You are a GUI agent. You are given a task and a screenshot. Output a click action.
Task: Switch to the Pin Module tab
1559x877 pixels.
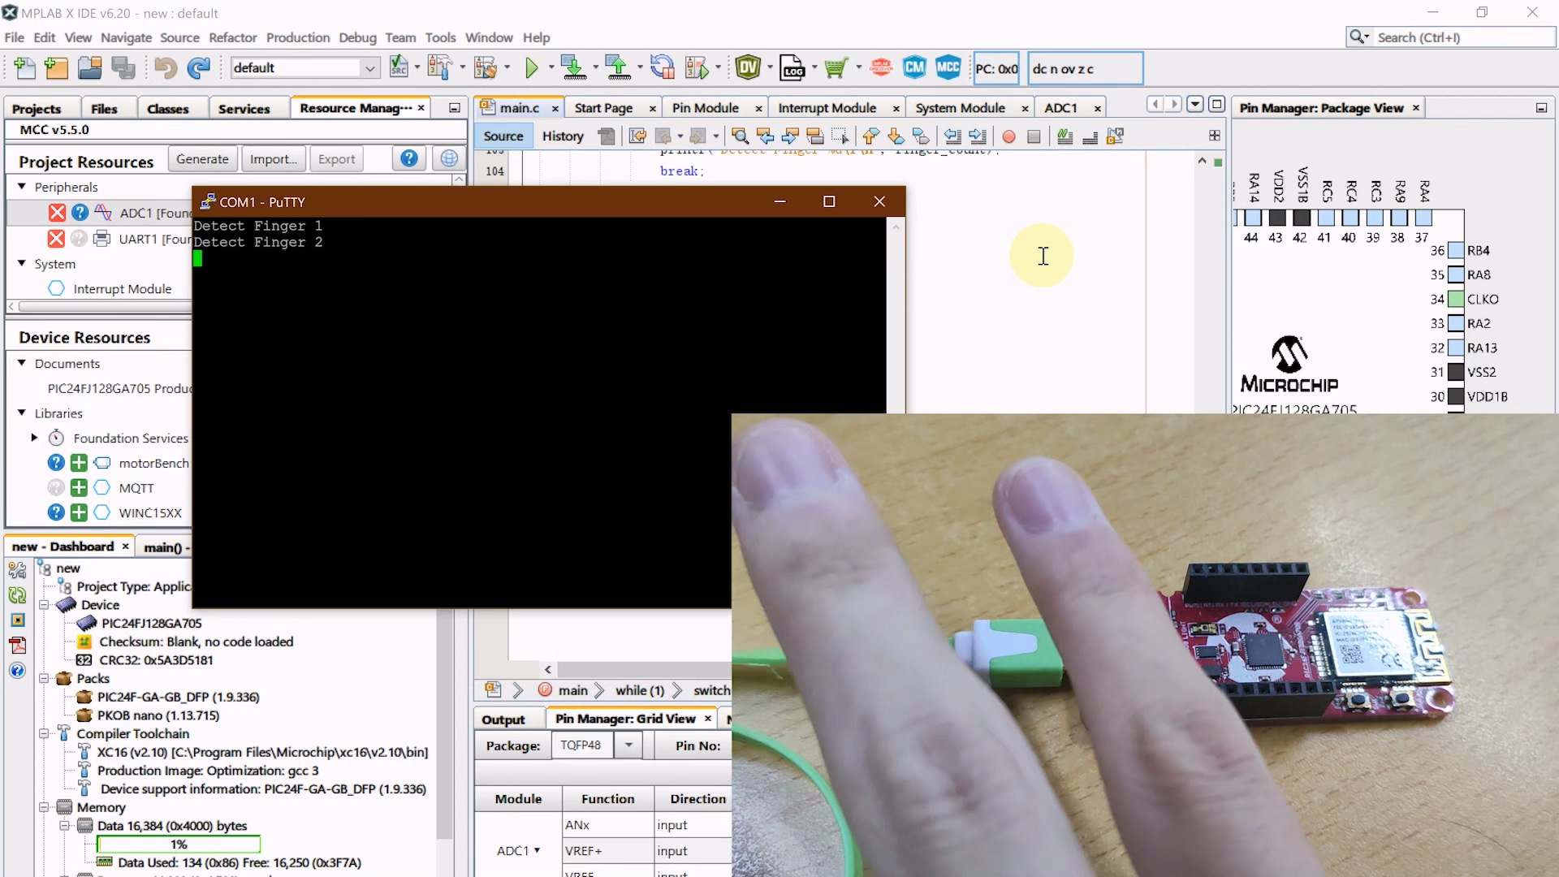point(705,108)
